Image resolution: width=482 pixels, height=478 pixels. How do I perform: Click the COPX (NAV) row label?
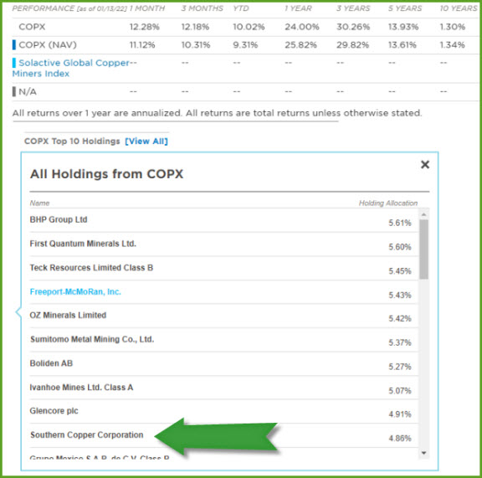pos(48,45)
